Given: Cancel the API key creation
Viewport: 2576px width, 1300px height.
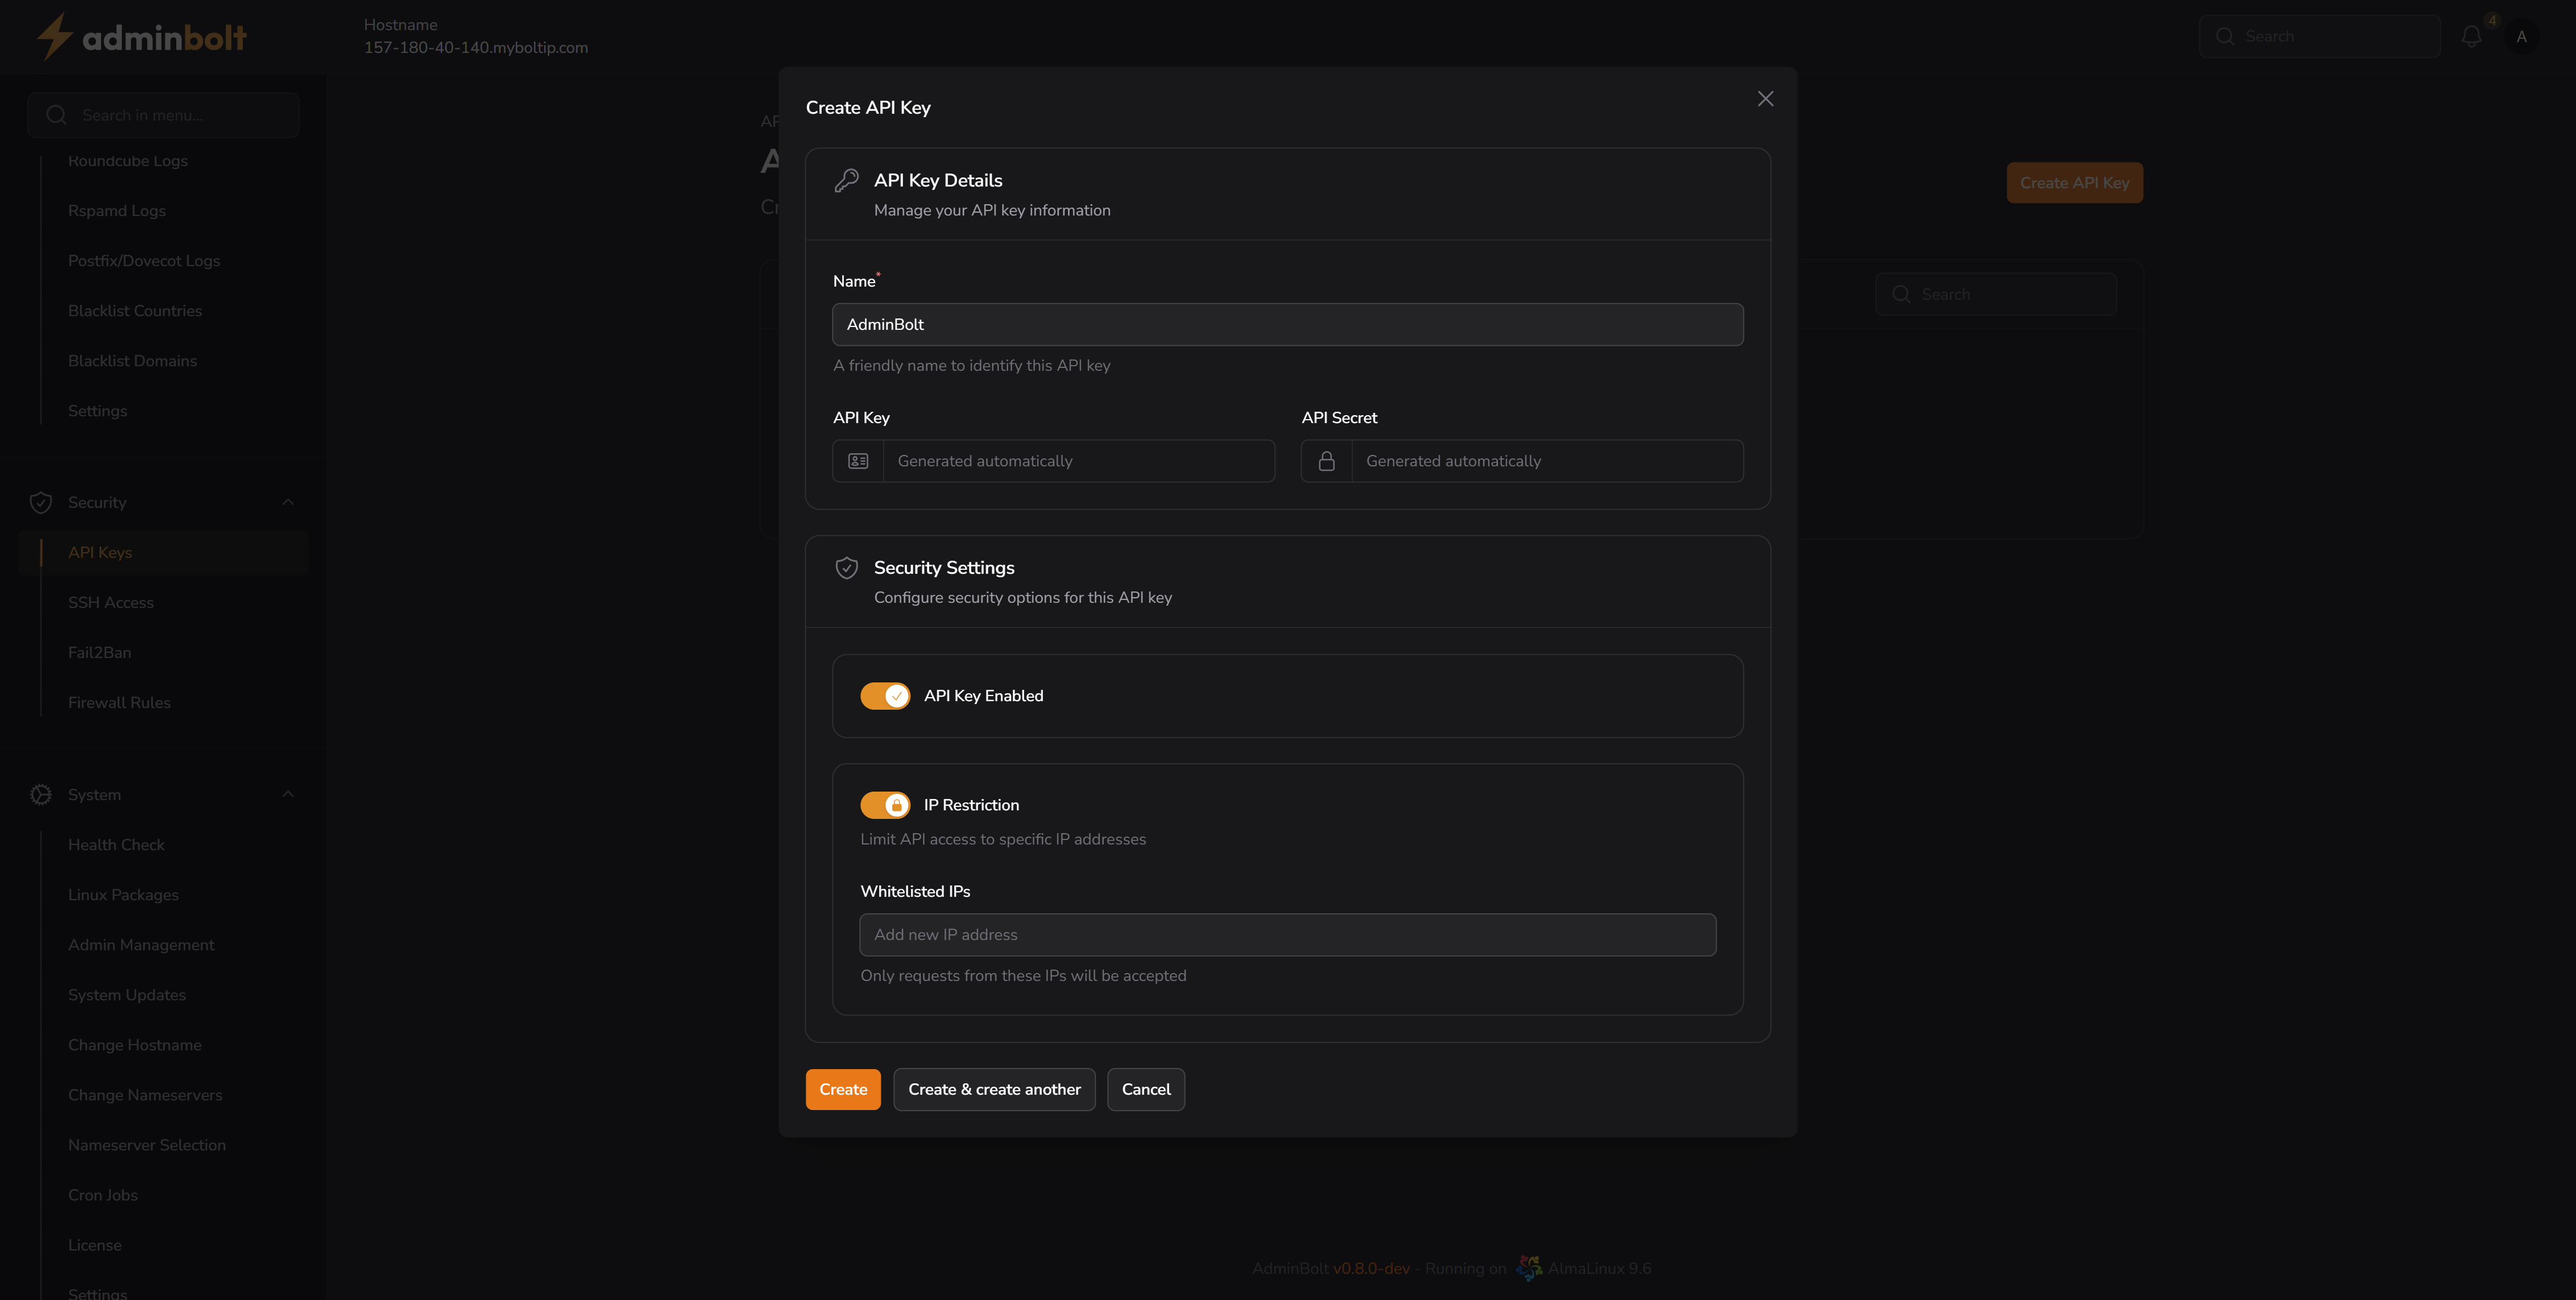Looking at the screenshot, I should click(x=1146, y=1089).
